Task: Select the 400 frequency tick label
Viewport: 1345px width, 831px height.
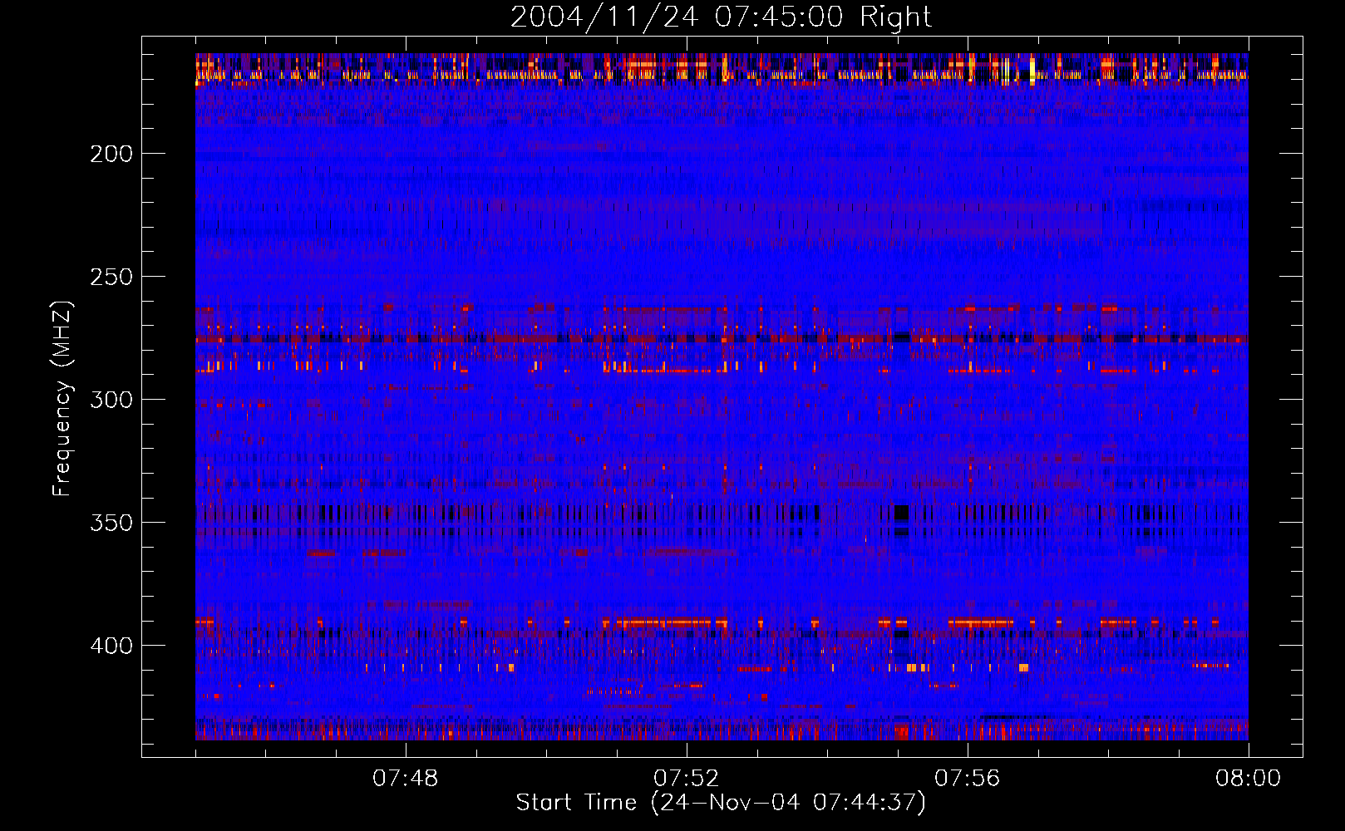Action: [111, 646]
